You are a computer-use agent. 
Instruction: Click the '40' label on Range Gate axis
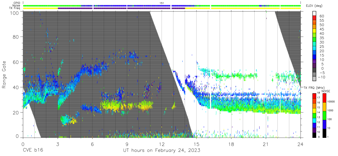(x=16, y=87)
